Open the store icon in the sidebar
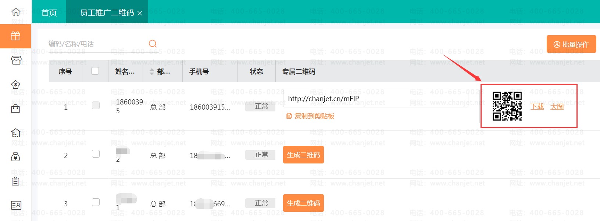The height and width of the screenshot is (221, 600). click(x=16, y=60)
